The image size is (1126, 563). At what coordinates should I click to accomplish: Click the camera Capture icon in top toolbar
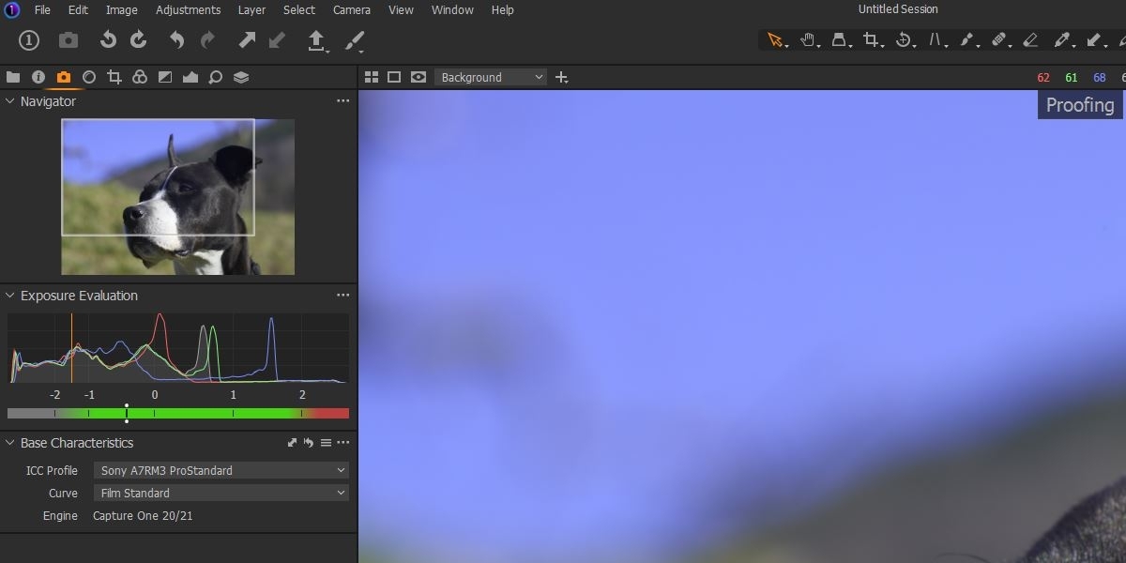pyautogui.click(x=68, y=40)
